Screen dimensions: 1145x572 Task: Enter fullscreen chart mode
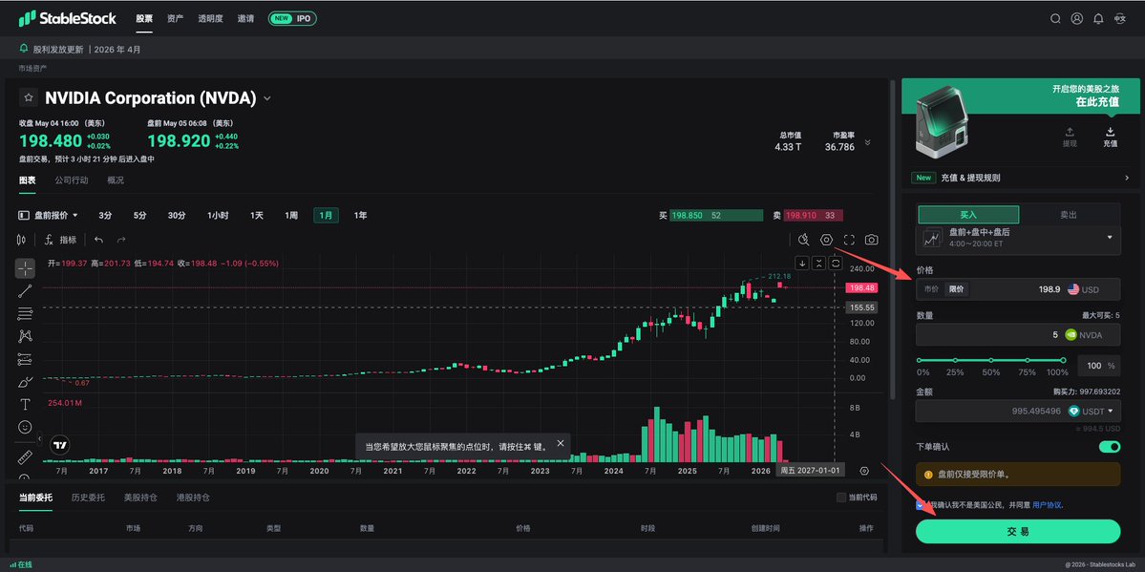point(849,240)
